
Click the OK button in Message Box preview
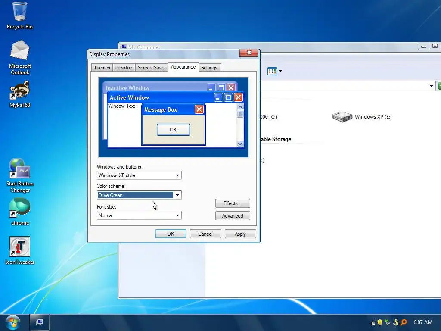[x=173, y=129]
